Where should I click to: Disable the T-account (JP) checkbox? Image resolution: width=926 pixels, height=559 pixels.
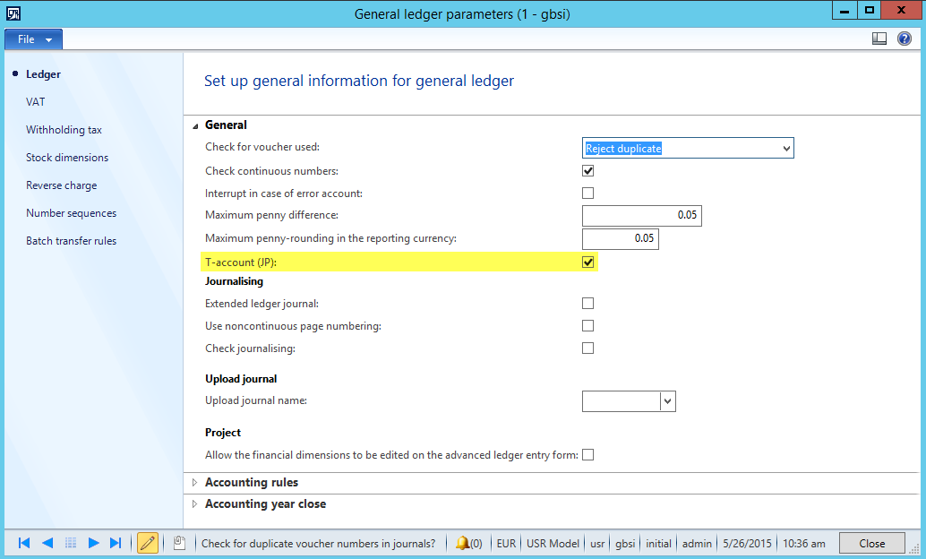[x=588, y=262]
